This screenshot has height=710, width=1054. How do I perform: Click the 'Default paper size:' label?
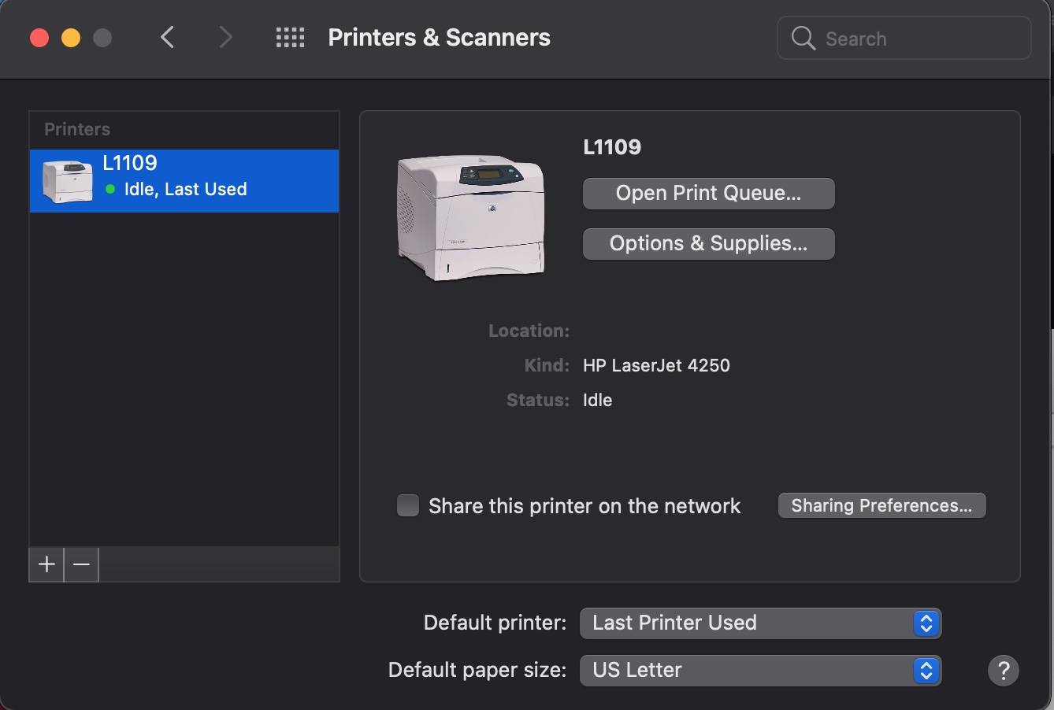(x=477, y=670)
